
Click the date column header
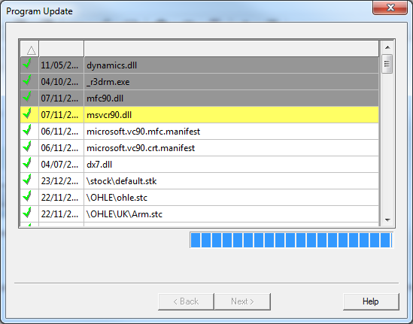point(62,49)
